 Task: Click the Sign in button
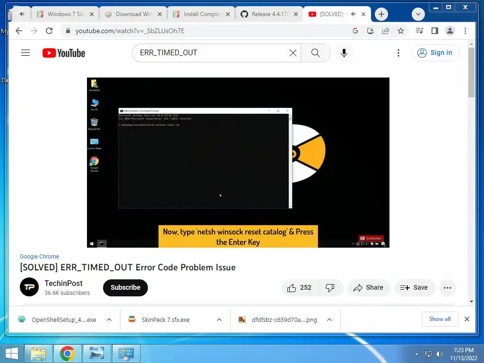(435, 53)
